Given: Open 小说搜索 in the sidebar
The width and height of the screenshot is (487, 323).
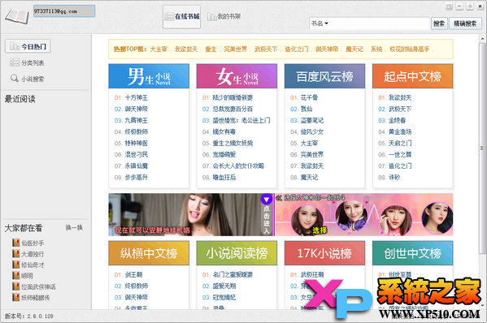Looking at the screenshot, I should (27, 79).
